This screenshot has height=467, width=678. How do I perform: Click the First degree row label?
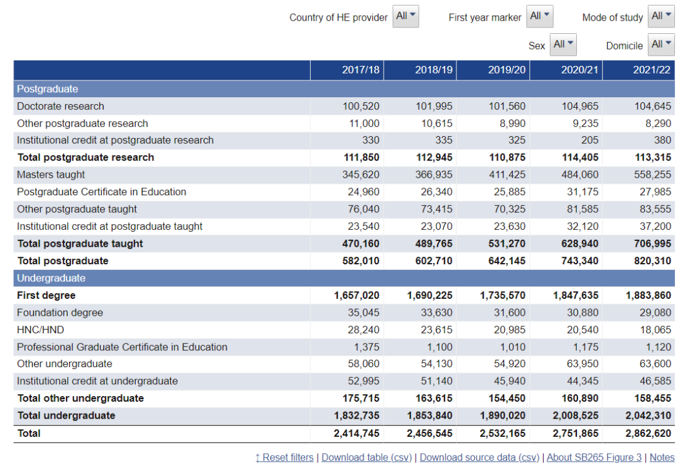tap(46, 296)
